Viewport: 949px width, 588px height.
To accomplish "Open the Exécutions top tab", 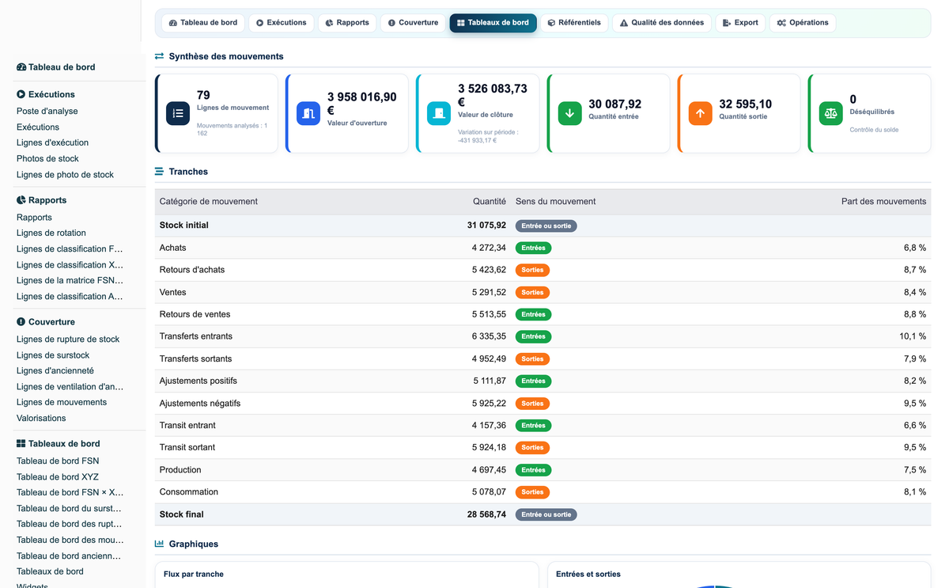I will click(282, 23).
